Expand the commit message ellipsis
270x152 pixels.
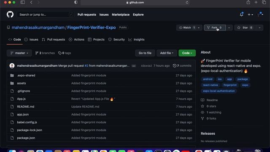(x=134, y=66)
